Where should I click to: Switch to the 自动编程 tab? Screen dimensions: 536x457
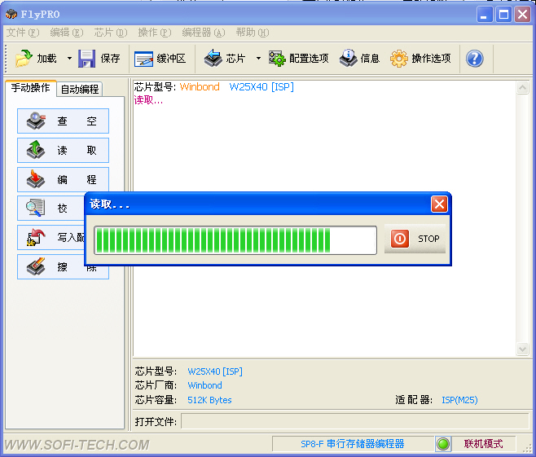pos(80,89)
